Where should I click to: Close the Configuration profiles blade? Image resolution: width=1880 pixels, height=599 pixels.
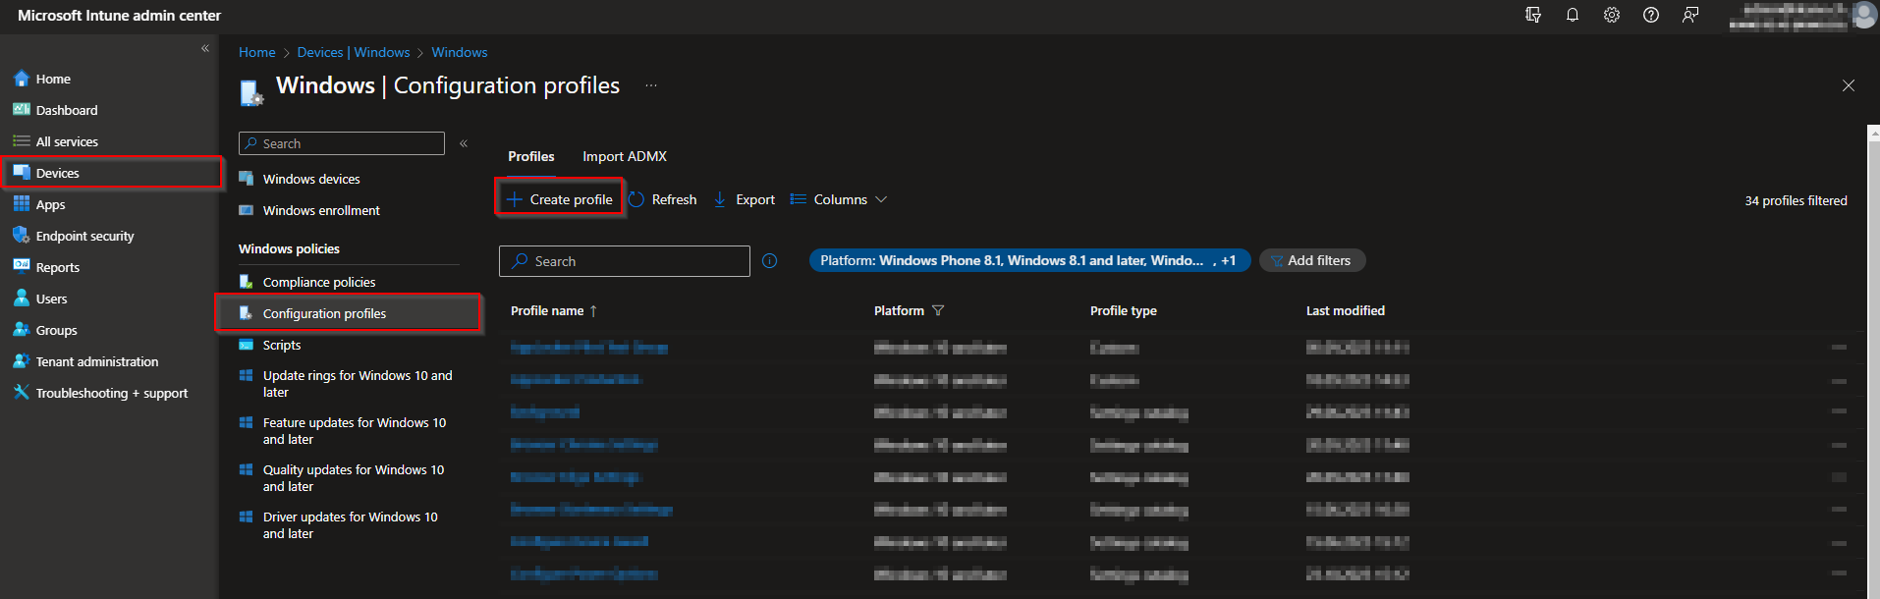[x=1849, y=85]
